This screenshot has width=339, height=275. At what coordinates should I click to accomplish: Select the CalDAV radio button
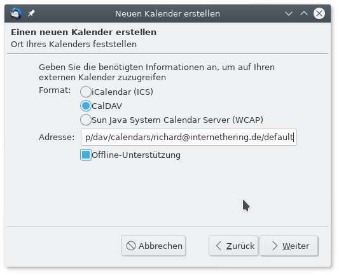86,106
